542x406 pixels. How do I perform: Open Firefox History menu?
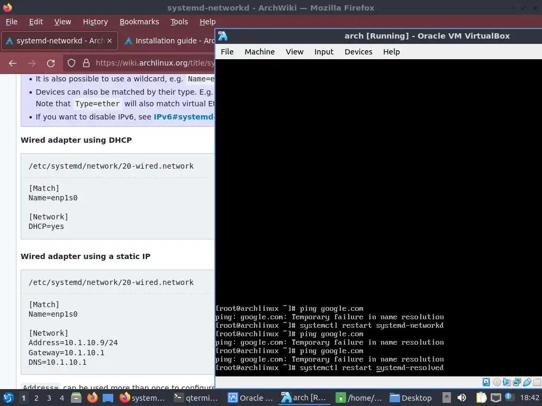(x=95, y=22)
